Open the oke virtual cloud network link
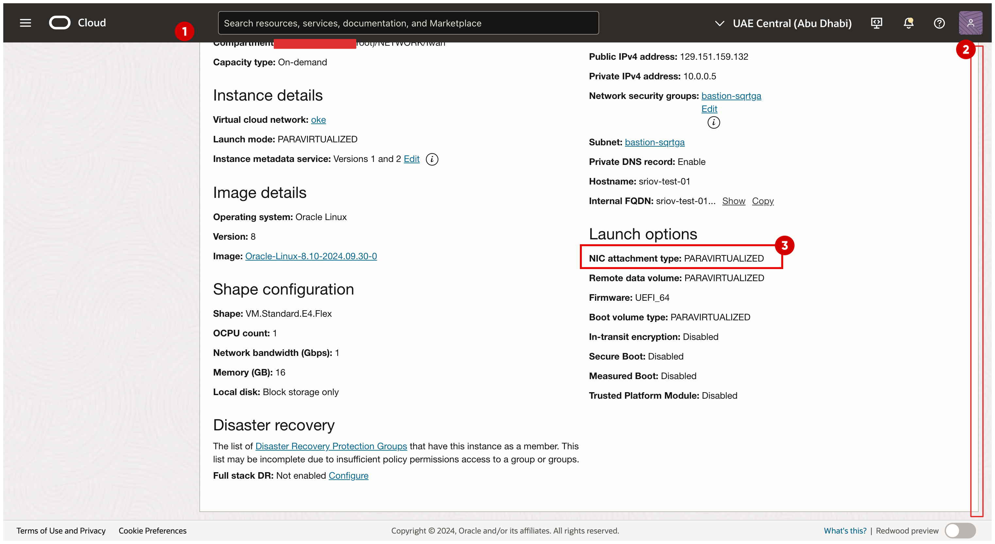 coord(318,120)
